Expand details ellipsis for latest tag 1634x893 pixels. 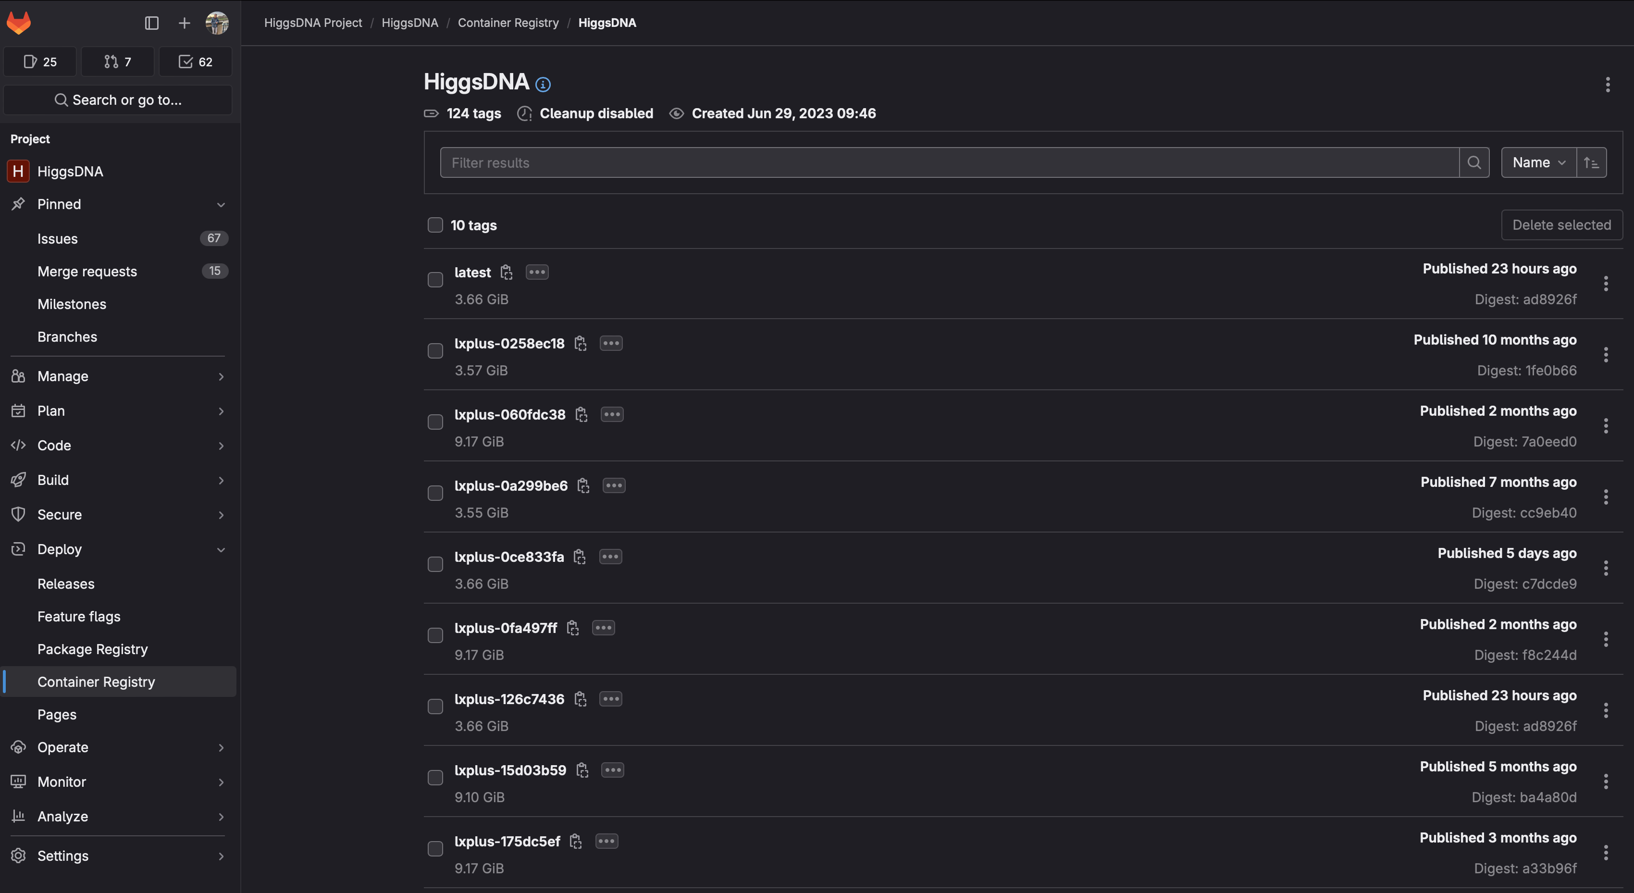537,272
